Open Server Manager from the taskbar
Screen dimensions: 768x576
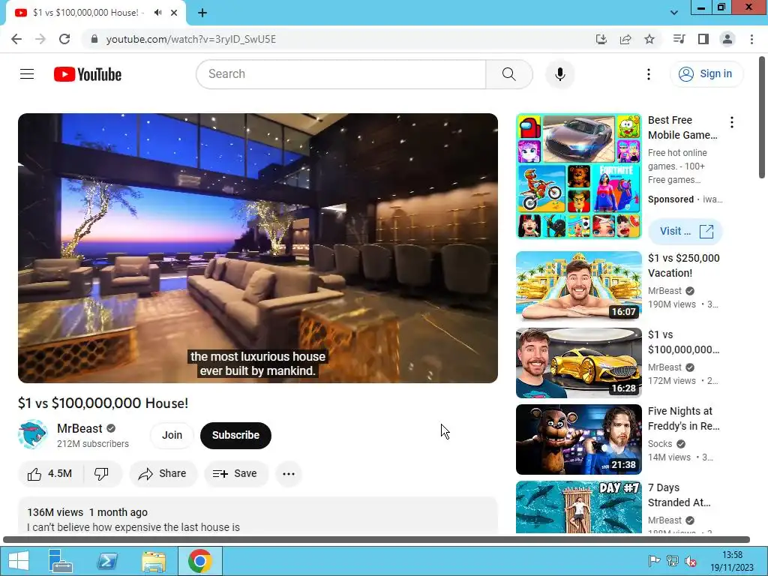point(61,561)
